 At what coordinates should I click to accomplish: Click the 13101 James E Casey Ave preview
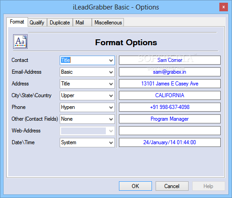coord(170,84)
